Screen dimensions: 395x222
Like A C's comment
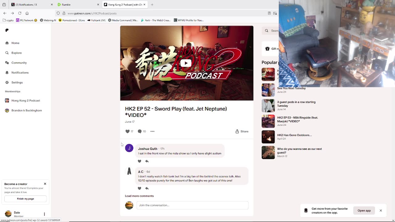click(139, 188)
